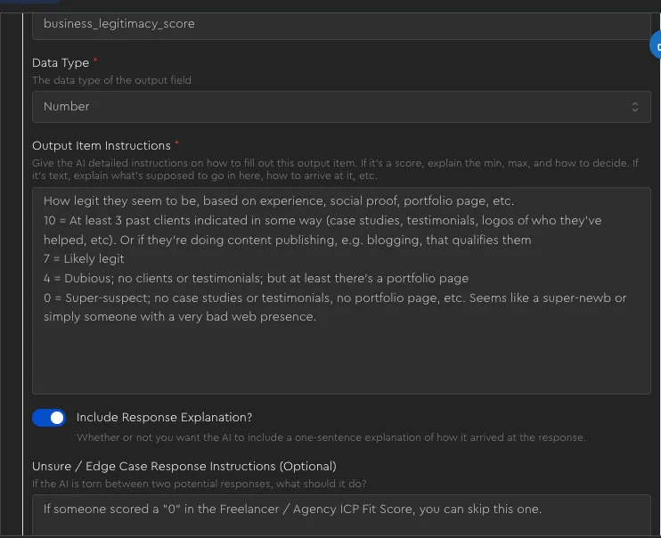Open the Data Type dropdown showing Number
The height and width of the screenshot is (538, 661).
coord(339,106)
